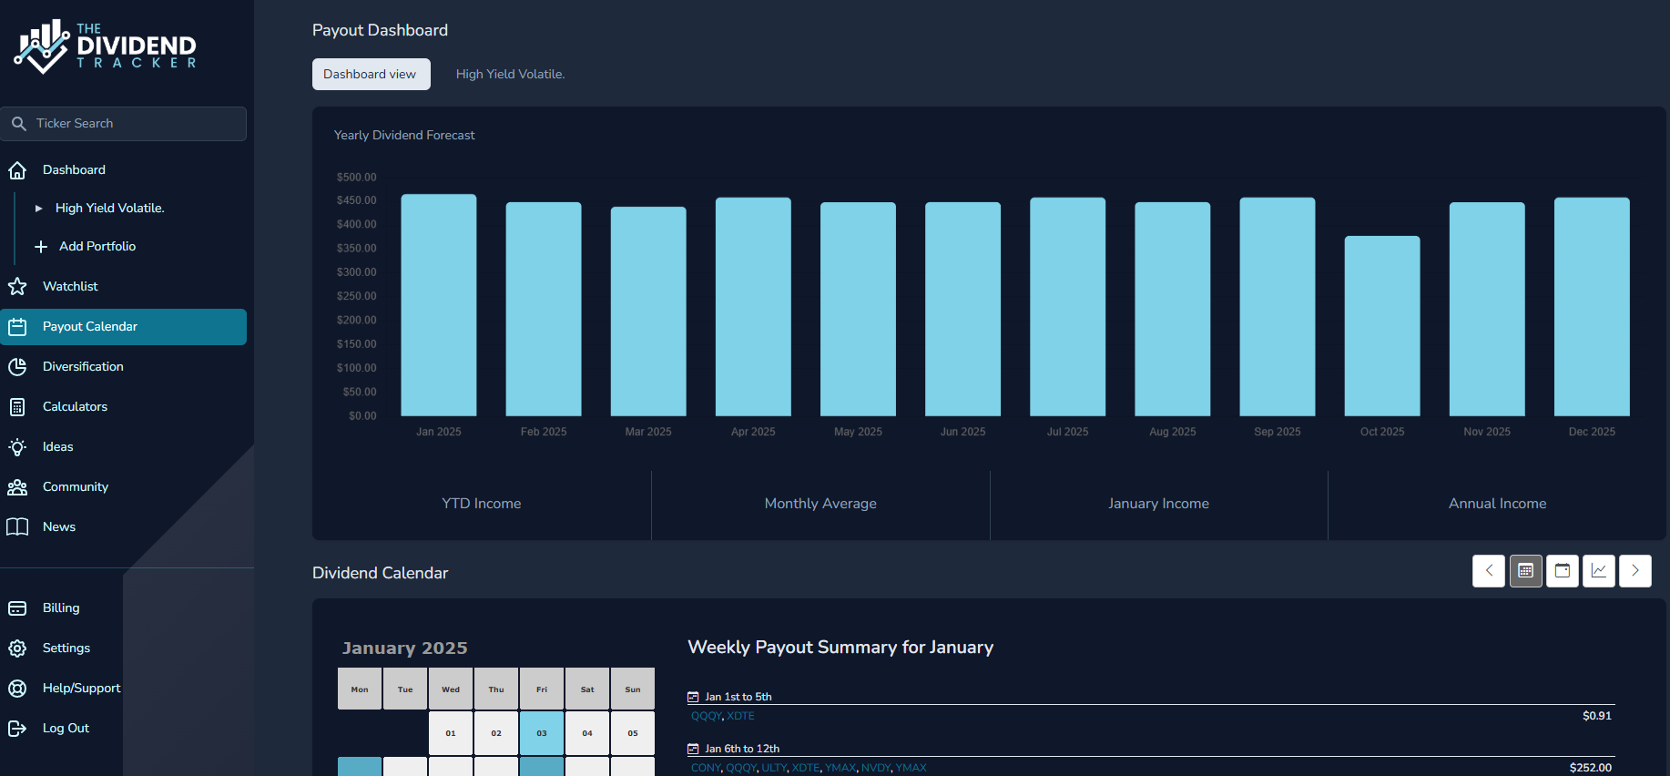Click the Payout Calendar icon
Screen dimensions: 1670x776
pyautogui.click(x=17, y=327)
